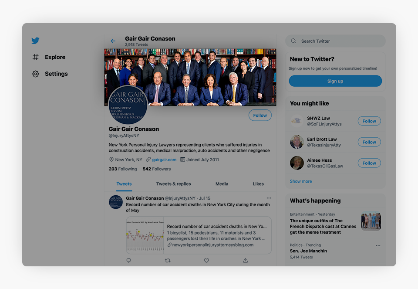
Task: Click the Twitter bird logo
Action: click(35, 41)
